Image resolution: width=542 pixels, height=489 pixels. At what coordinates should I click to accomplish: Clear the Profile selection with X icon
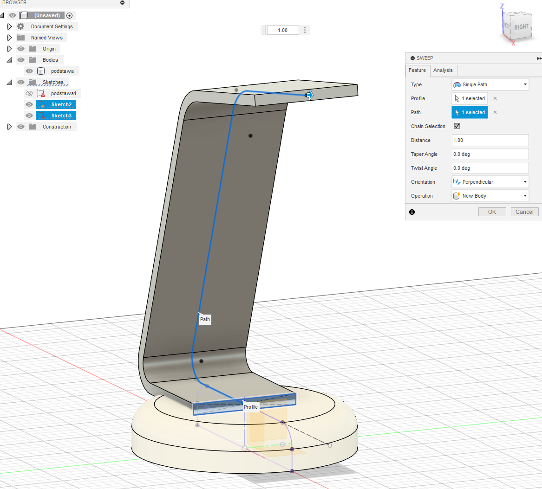coord(495,98)
